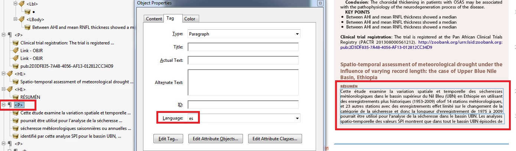Click the Edit Tag... button
This screenshot has width=516, height=151.
click(169, 139)
